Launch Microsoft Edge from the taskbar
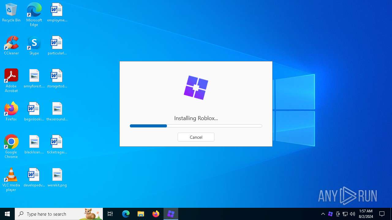Viewport: 392px width, 220px height. pyautogui.click(x=126, y=214)
